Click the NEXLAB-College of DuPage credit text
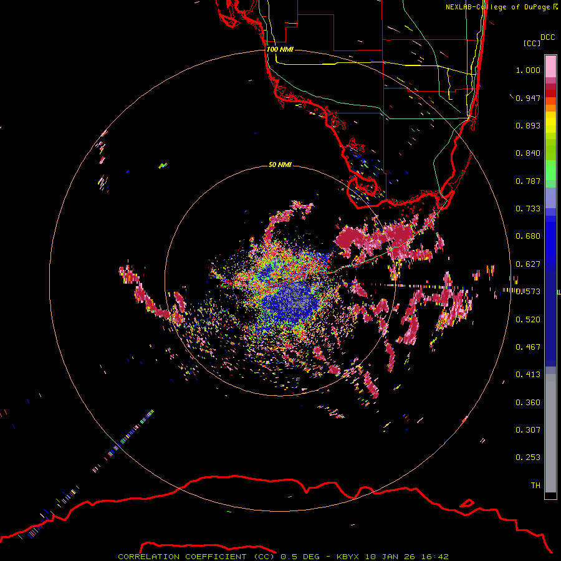Viewport: 561px width, 561px height. [502, 7]
